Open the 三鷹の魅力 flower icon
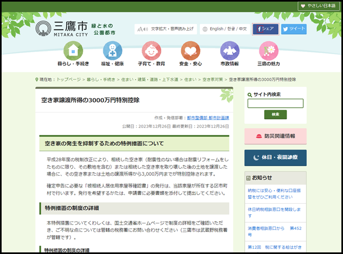The height and width of the screenshot is (254, 343). (x=269, y=51)
